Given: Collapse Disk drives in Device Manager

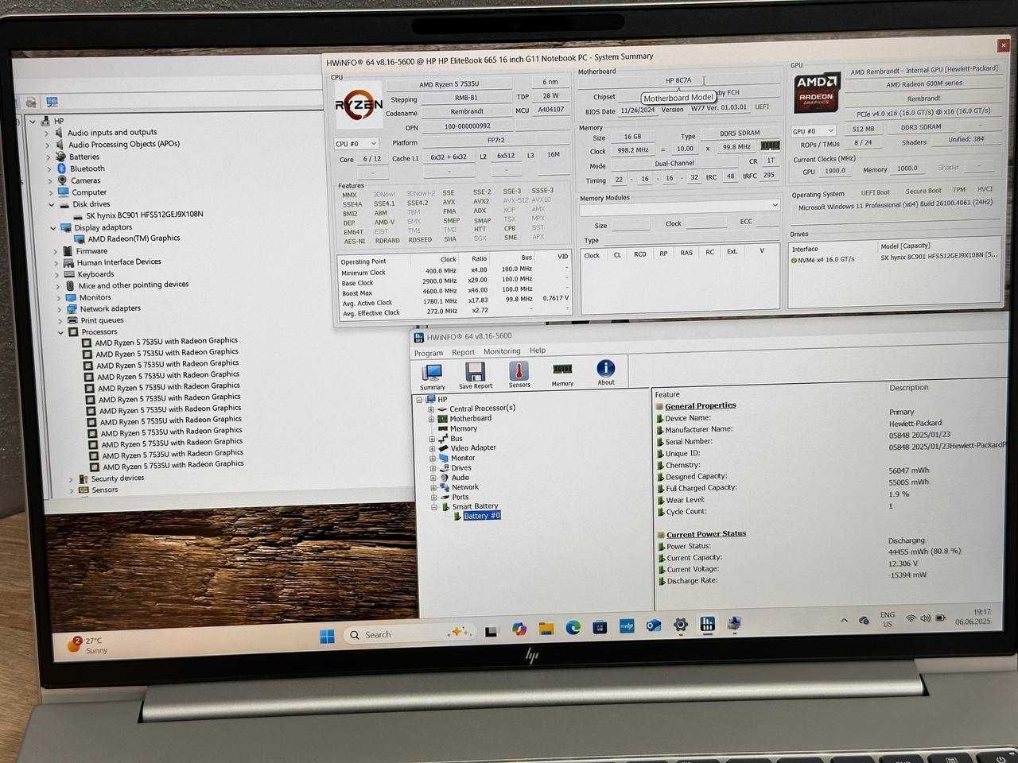Looking at the screenshot, I should tap(51, 204).
